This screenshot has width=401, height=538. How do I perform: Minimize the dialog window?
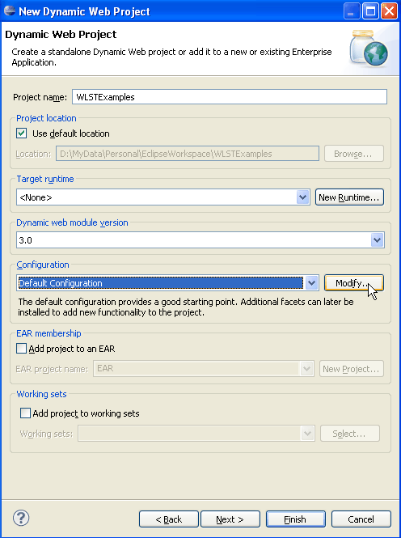click(x=352, y=11)
